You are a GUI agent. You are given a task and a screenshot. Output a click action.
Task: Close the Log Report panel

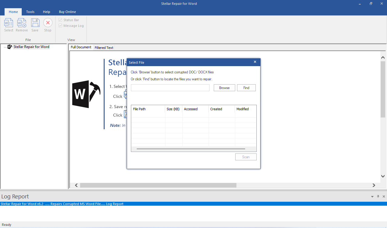coord(384,197)
